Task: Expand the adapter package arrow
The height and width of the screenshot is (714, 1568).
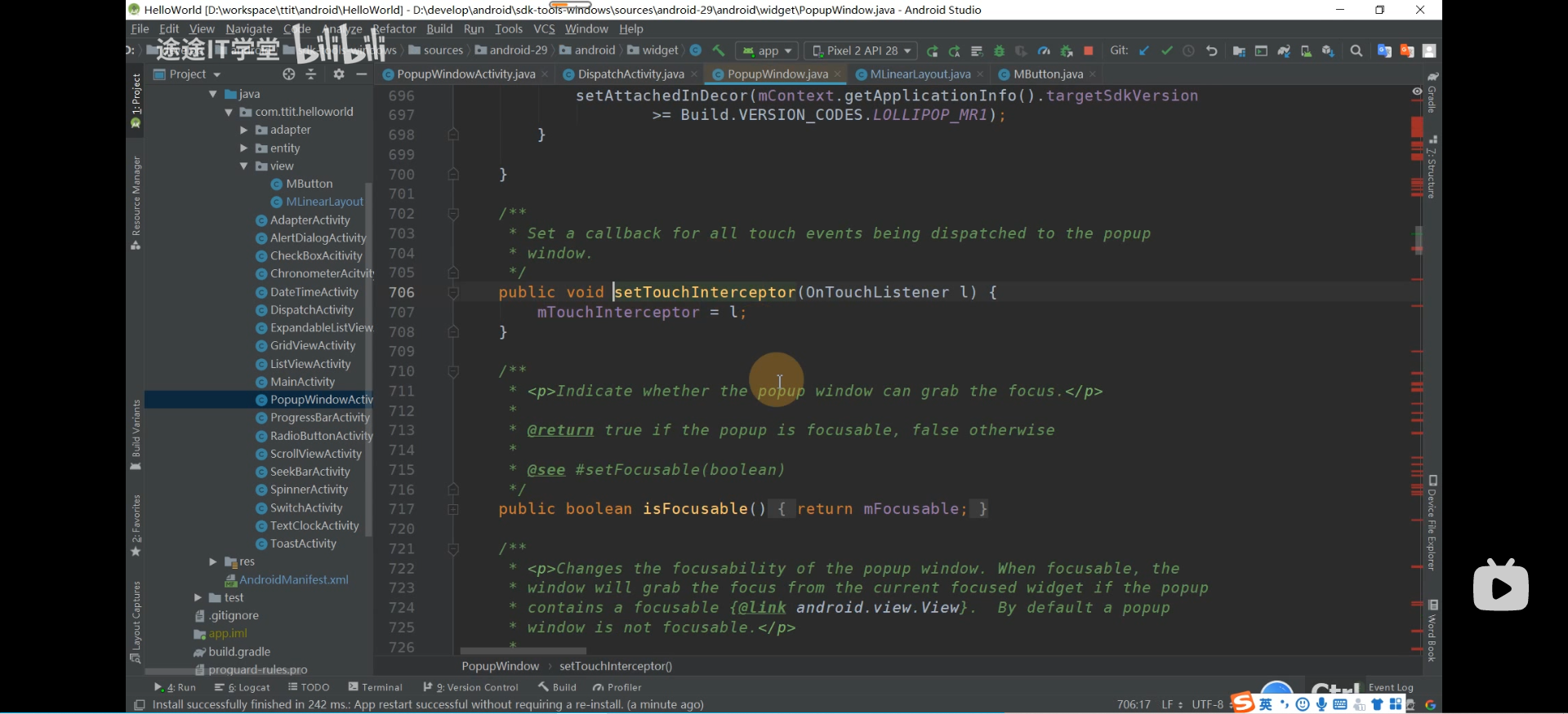Action: tap(243, 130)
